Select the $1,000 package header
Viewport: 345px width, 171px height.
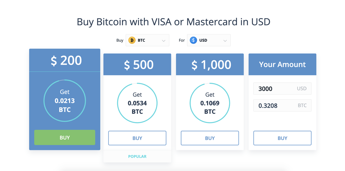tap(210, 64)
